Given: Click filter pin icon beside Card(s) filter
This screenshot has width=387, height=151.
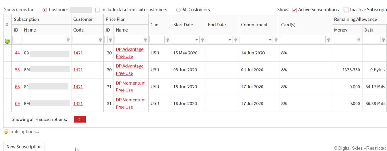Looking at the screenshot, I should pos(329,40).
